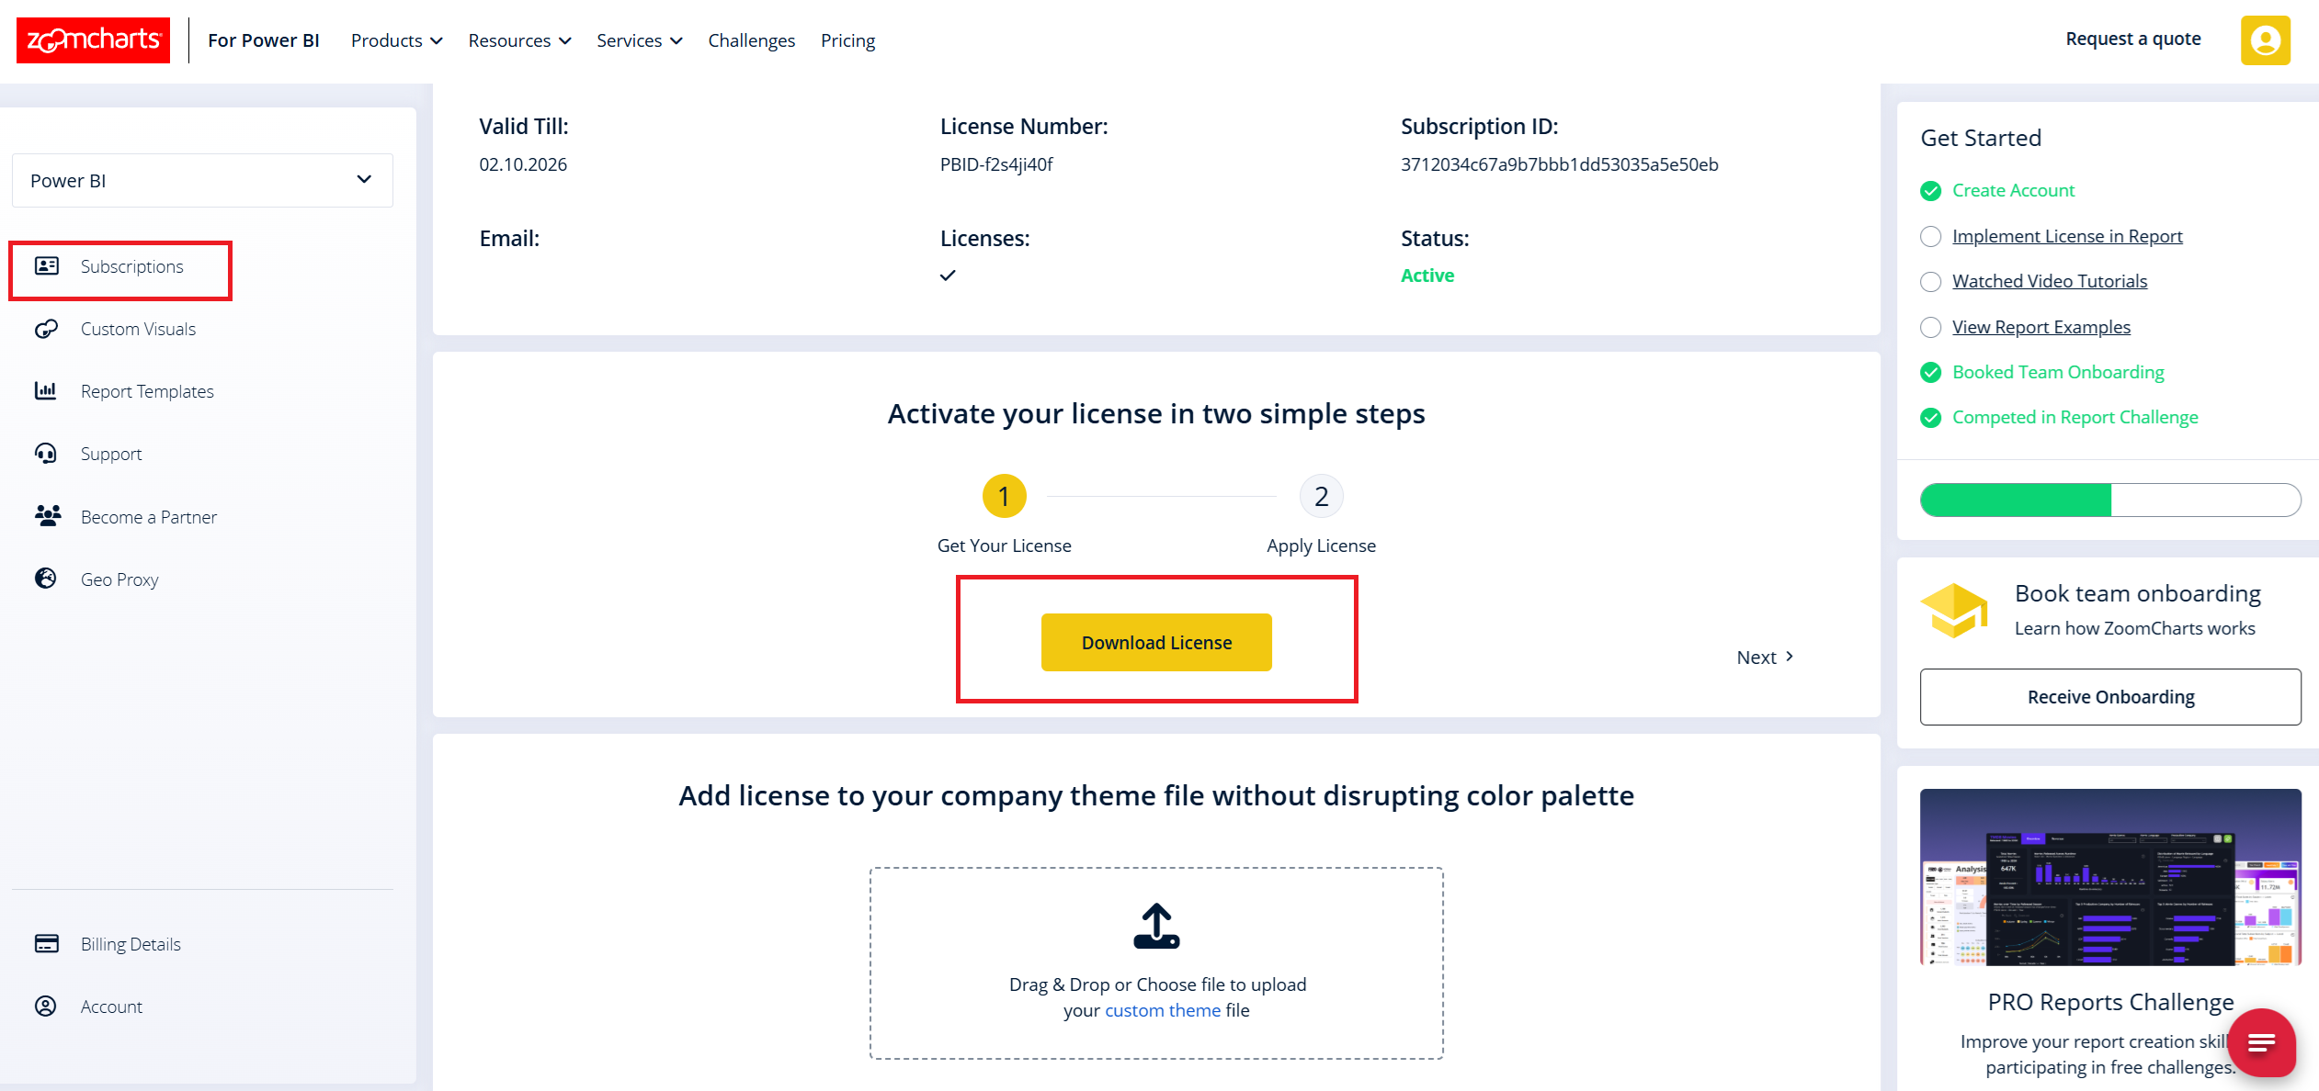This screenshot has width=2319, height=1091.
Task: Mark Implement License in Report as done
Action: tap(1931, 236)
